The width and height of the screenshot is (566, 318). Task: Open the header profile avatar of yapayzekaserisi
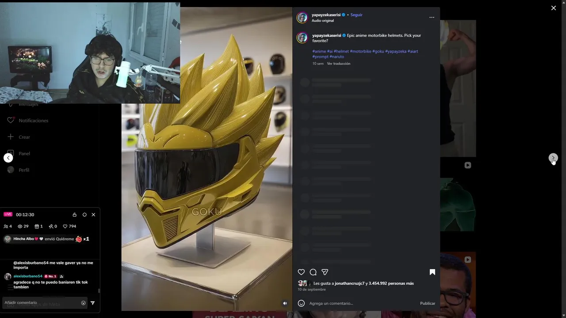[302, 18]
